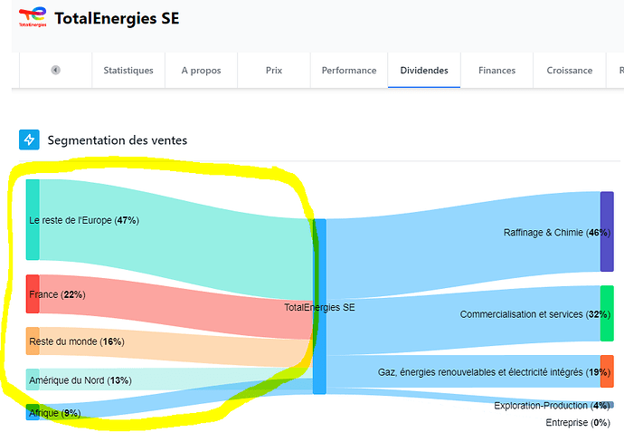Click the Reste du monde (16%) label

77,341
